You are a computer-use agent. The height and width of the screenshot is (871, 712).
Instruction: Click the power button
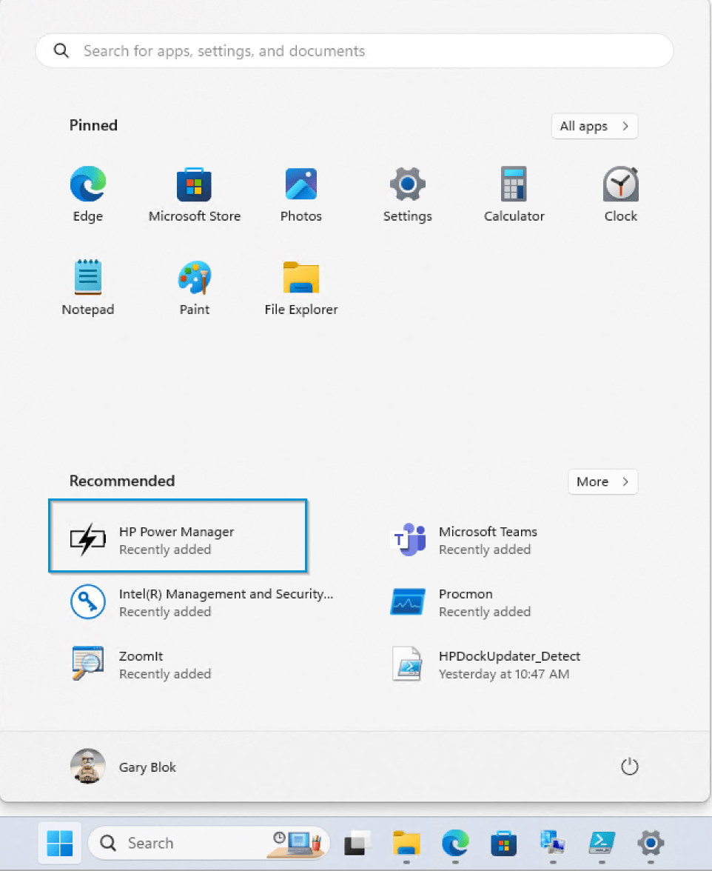[628, 767]
